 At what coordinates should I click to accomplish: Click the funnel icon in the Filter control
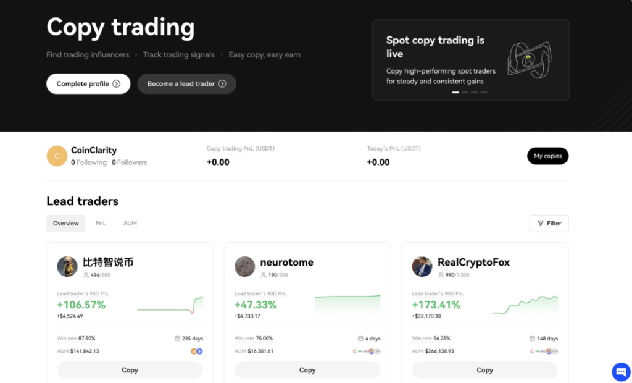pyautogui.click(x=541, y=223)
